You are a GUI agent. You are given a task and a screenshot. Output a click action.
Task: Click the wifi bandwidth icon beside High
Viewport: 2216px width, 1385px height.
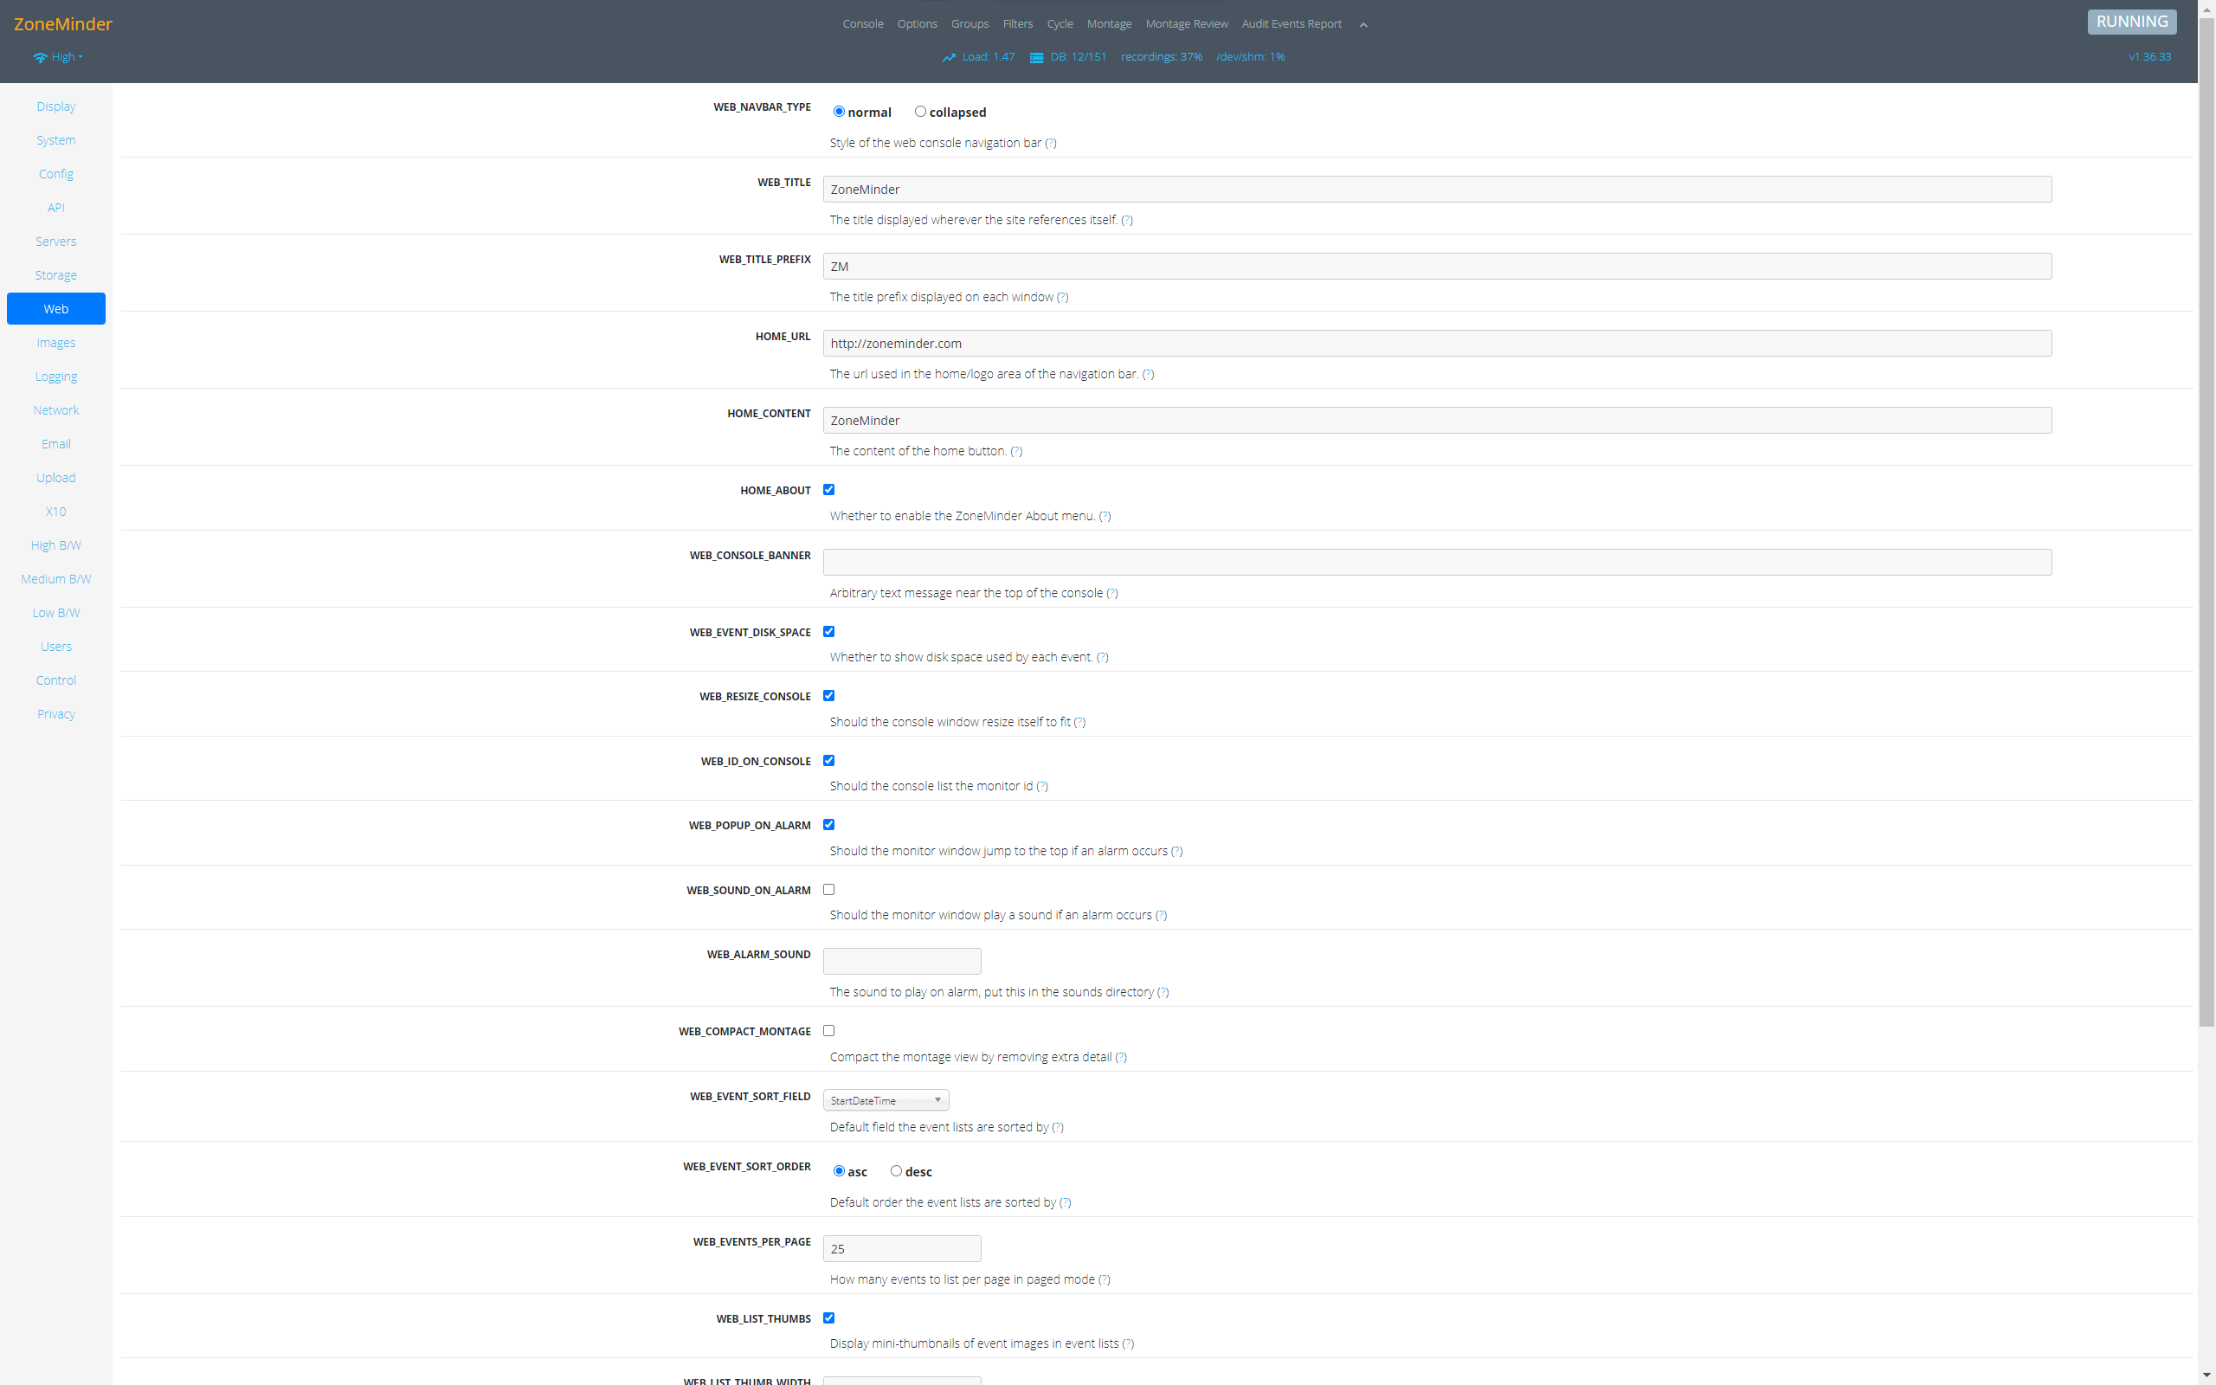point(41,58)
